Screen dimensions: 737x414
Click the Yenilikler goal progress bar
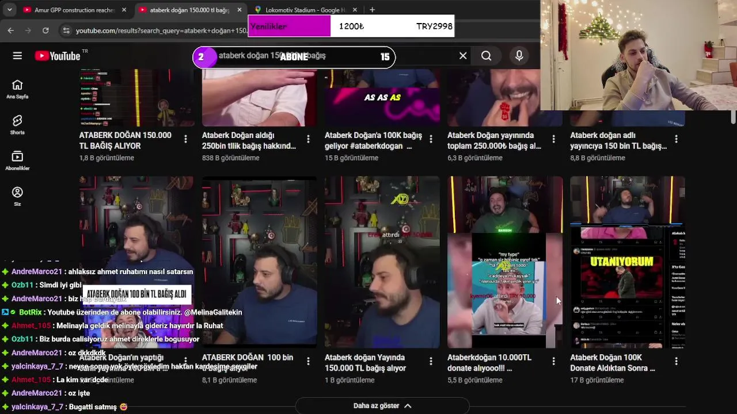pos(351,26)
